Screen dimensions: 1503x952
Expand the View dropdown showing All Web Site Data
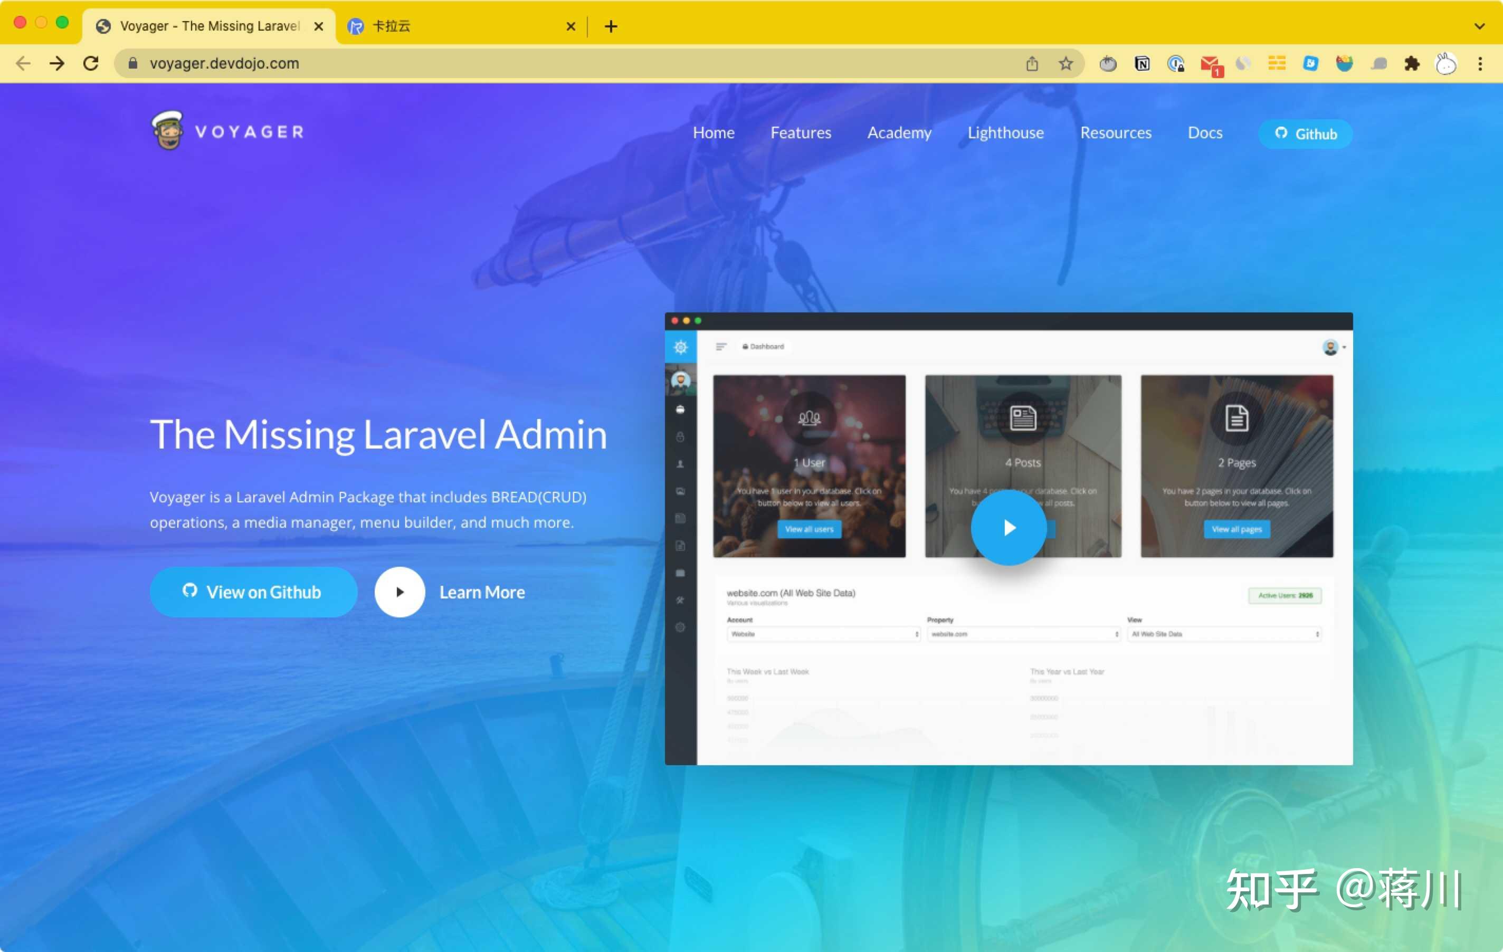(x=1223, y=634)
